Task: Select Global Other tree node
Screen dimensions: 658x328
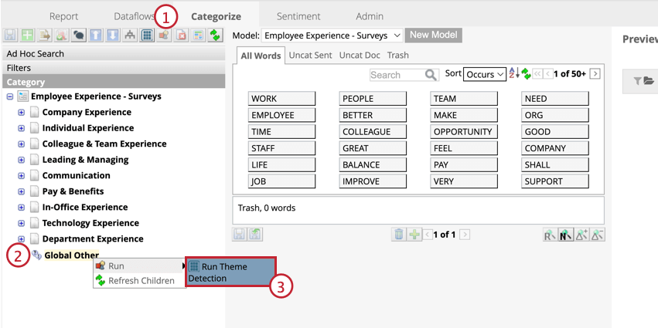Action: (x=71, y=255)
